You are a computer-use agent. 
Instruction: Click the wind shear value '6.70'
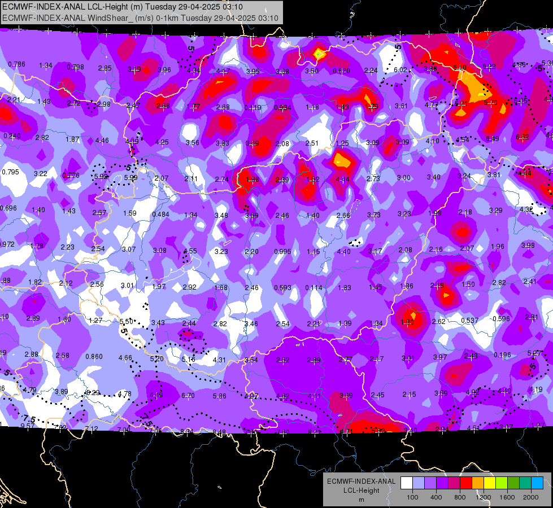click(188, 396)
